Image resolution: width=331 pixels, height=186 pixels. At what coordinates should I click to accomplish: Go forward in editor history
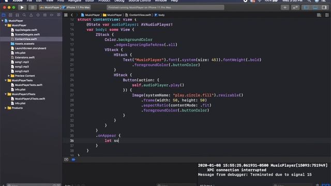tap(77, 15)
